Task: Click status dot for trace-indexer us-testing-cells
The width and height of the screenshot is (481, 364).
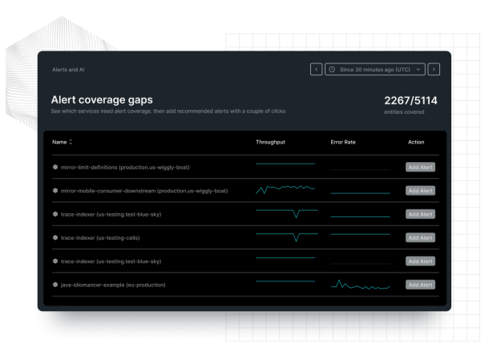Action: pos(55,237)
